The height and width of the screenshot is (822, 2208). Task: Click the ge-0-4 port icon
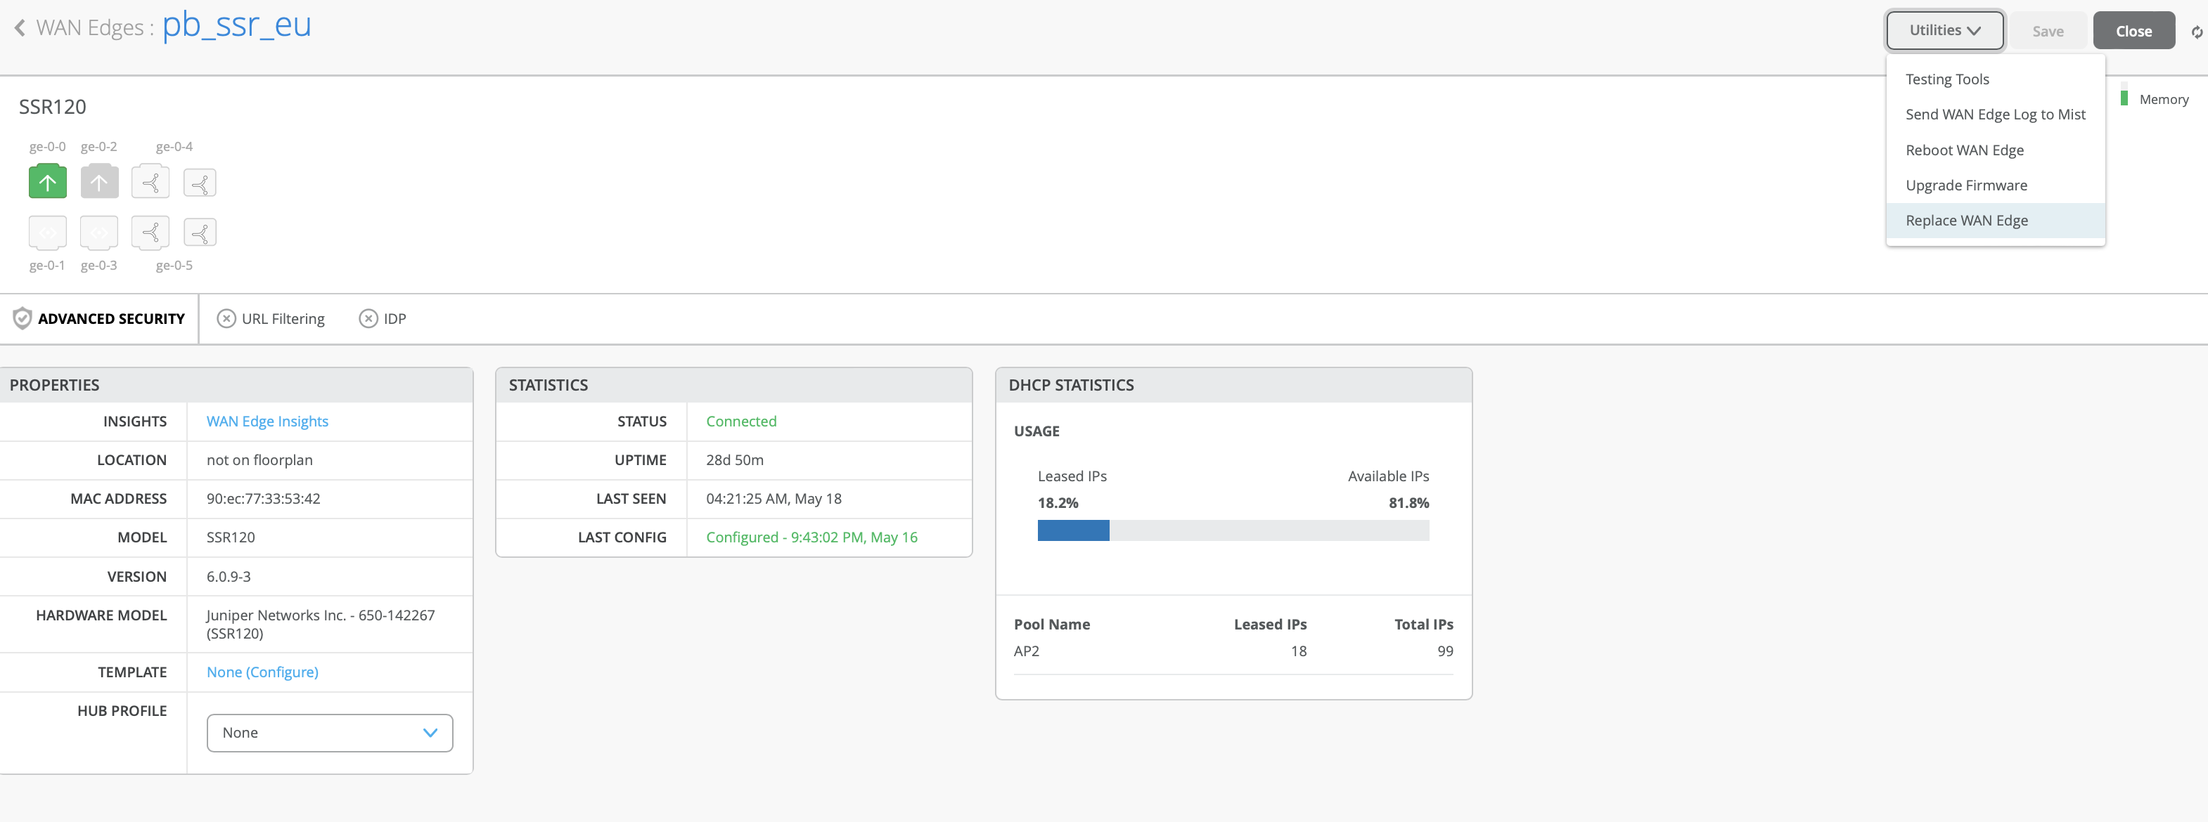coord(151,181)
